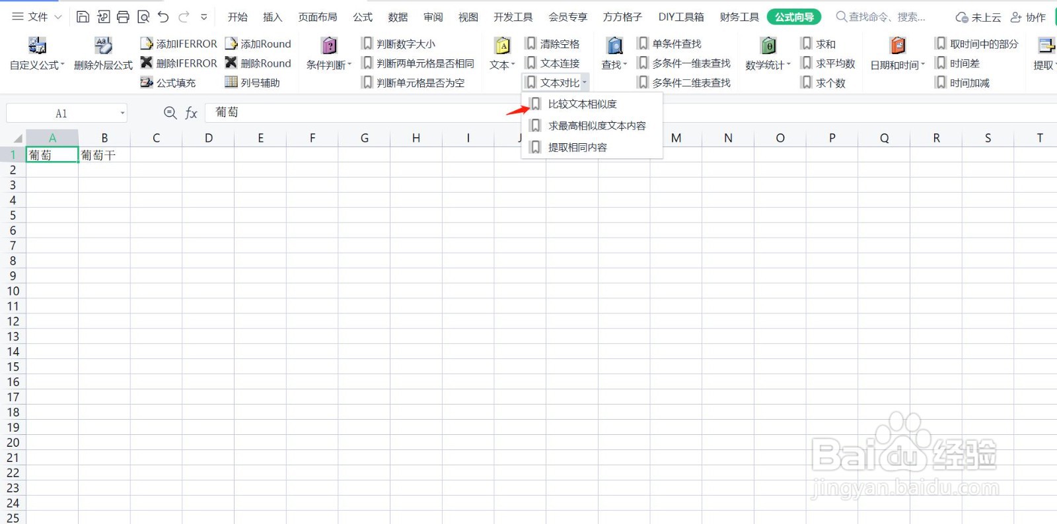Switch to the 数据 tab
The image size is (1057, 524).
(x=398, y=17)
